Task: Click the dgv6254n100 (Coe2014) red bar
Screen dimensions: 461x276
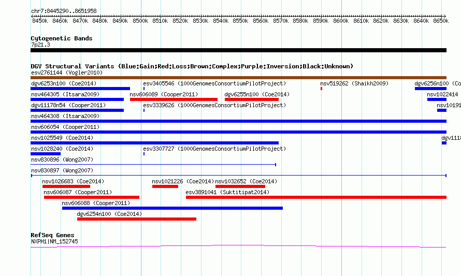Action: pos(137,219)
